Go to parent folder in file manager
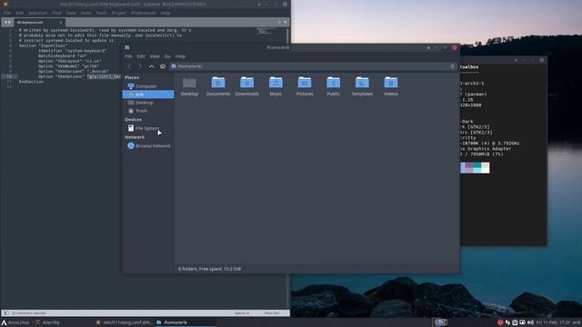The image size is (582, 327). coord(152,66)
